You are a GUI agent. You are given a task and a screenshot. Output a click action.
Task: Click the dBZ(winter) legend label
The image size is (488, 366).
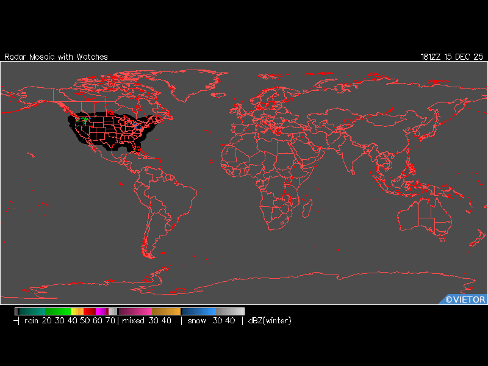(269, 321)
